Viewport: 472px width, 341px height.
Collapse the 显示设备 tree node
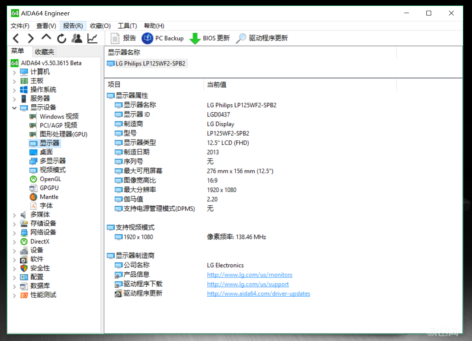[14, 108]
